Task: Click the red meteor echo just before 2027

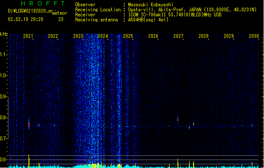Action: [178, 119]
